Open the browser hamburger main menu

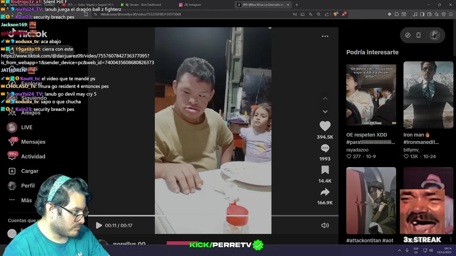pyautogui.click(x=451, y=14)
